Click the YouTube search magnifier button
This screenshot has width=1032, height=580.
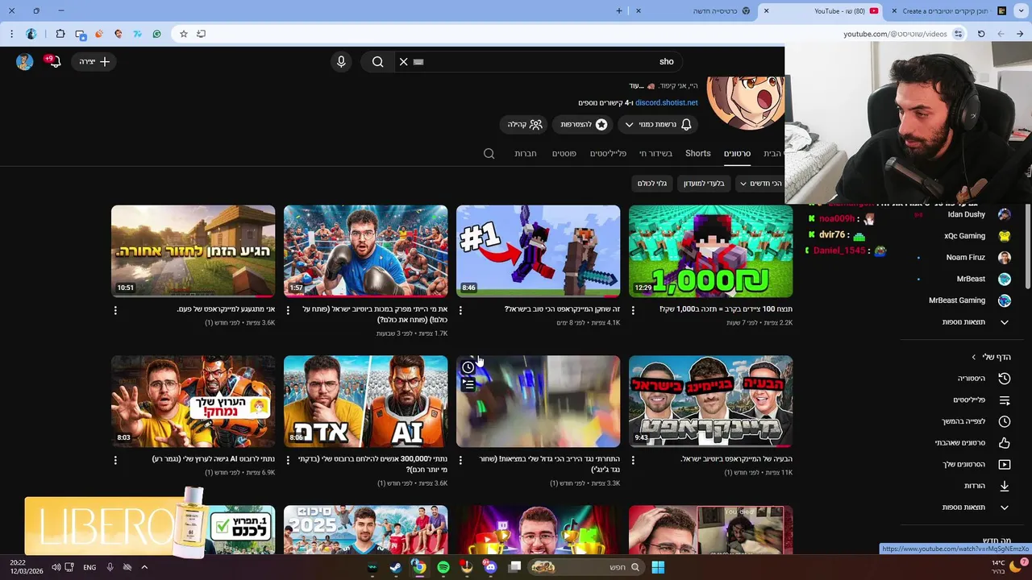(377, 61)
